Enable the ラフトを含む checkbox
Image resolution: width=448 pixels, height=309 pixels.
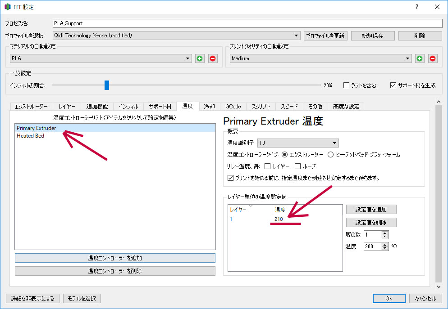pyautogui.click(x=347, y=85)
